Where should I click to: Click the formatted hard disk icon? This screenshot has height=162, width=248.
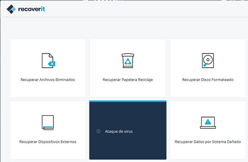208,60
